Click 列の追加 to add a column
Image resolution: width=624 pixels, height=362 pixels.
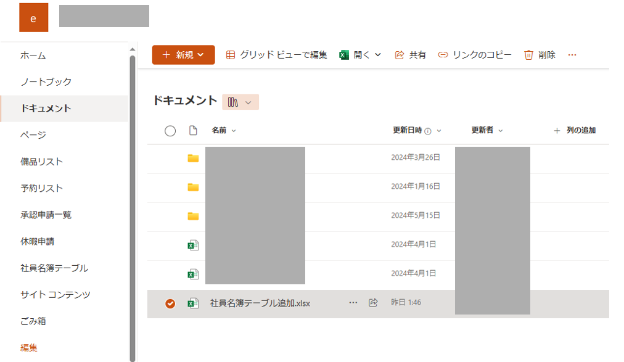(575, 131)
